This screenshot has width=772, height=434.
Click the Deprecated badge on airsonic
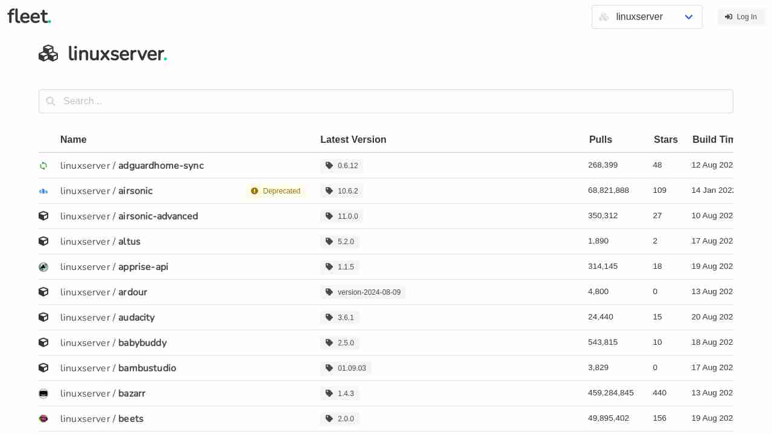tap(276, 191)
